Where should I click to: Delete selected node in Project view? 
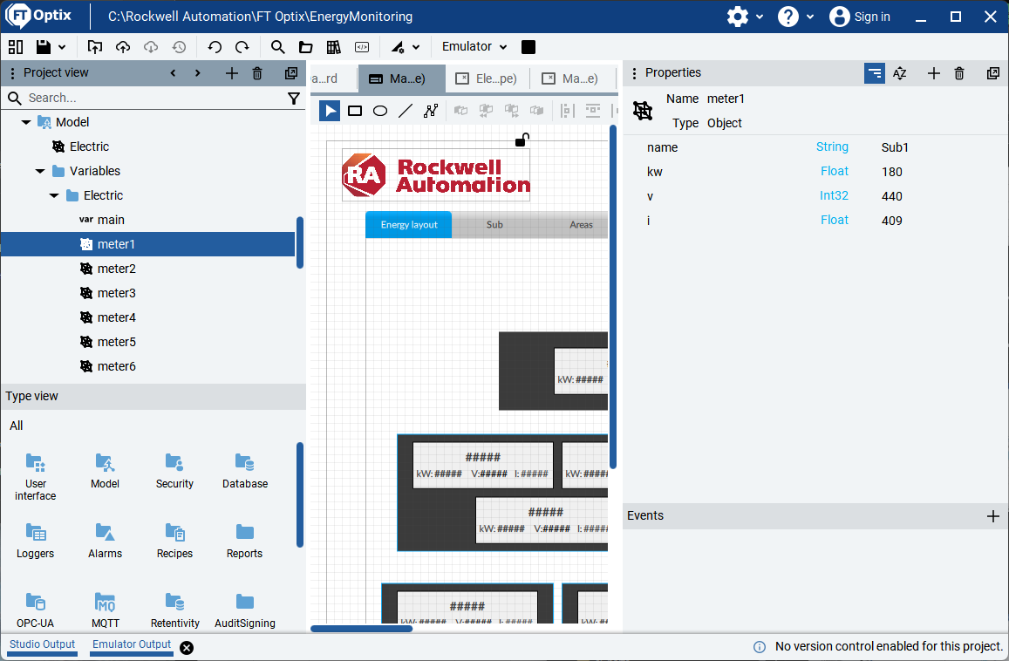coord(257,73)
